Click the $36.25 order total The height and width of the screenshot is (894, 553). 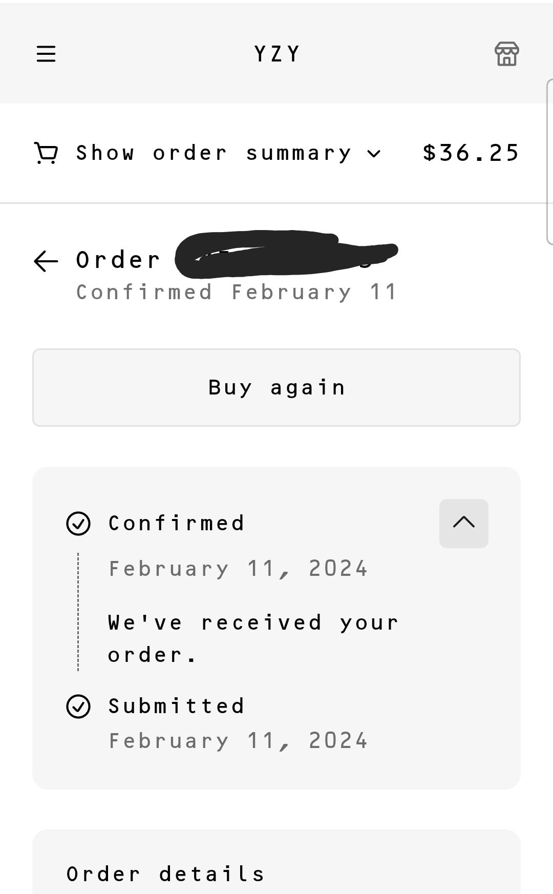click(x=471, y=152)
